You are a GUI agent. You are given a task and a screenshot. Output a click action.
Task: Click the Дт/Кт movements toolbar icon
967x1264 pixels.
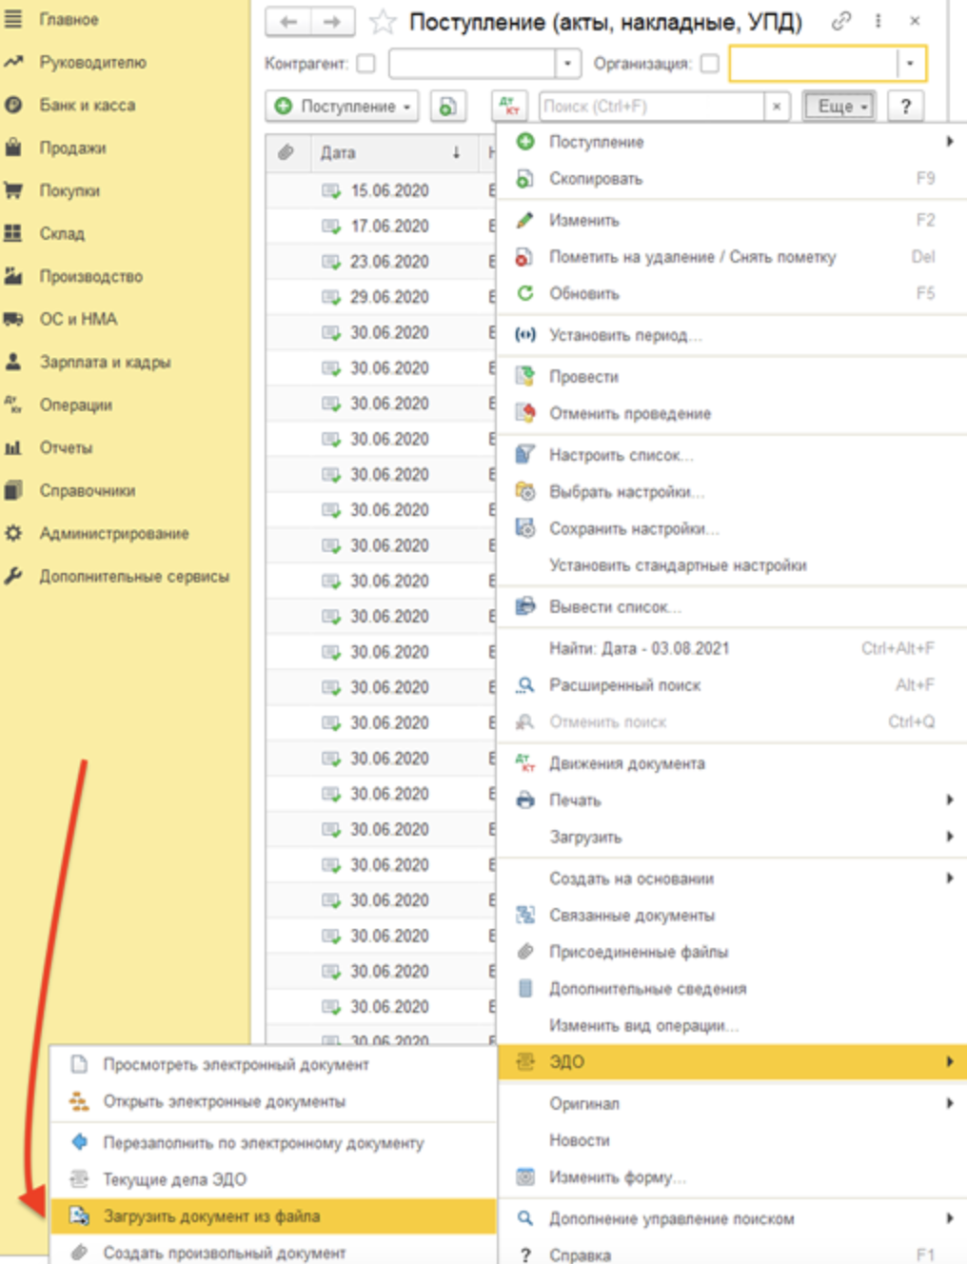pyautogui.click(x=509, y=106)
